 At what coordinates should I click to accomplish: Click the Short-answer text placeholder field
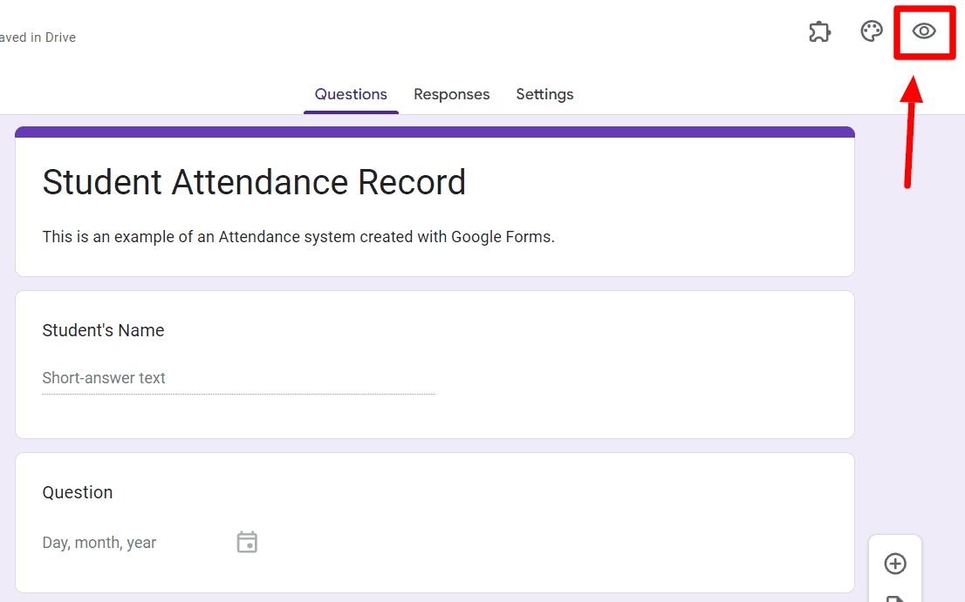point(238,378)
